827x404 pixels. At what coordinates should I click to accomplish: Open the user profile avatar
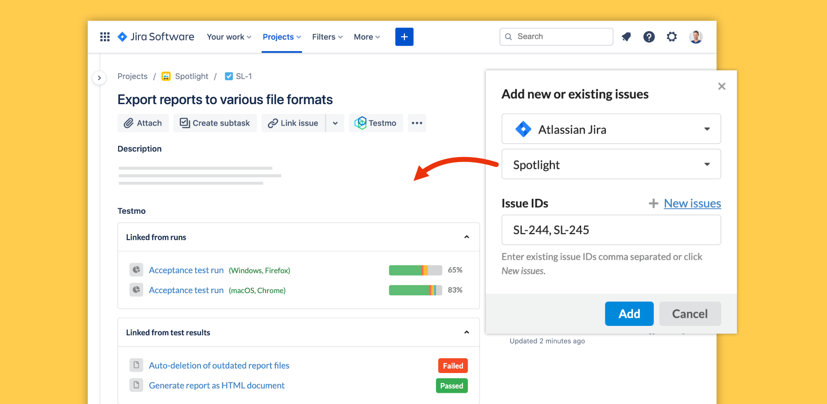(x=696, y=37)
